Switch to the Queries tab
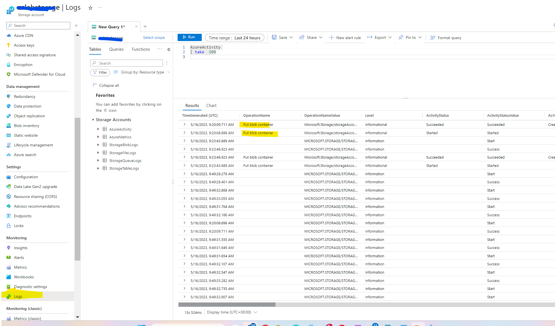The width and height of the screenshot is (555, 326). (x=116, y=49)
